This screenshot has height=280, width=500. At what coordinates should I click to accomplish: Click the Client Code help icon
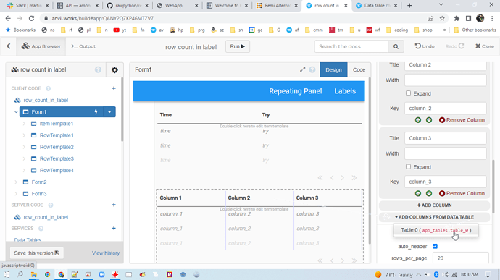[48, 88]
